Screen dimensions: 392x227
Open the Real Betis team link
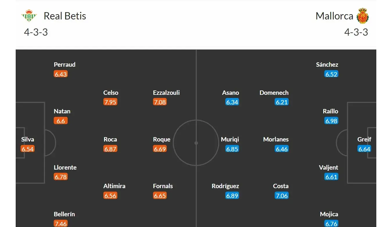click(x=65, y=16)
